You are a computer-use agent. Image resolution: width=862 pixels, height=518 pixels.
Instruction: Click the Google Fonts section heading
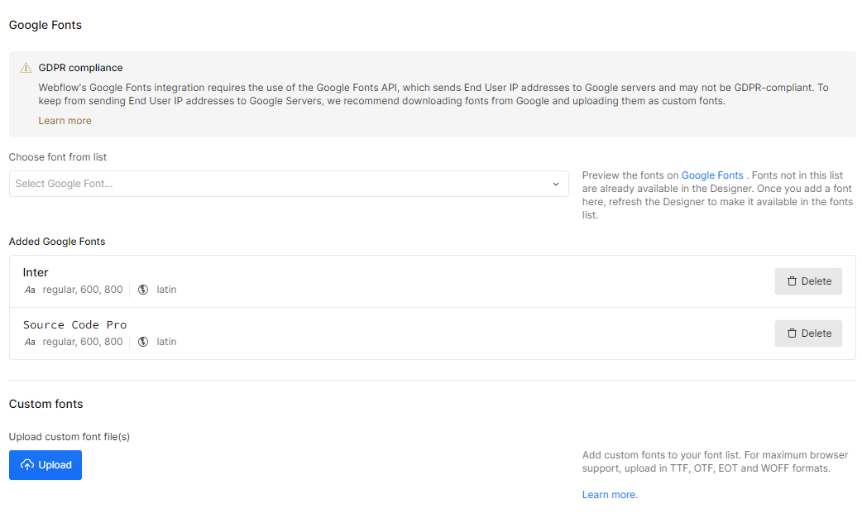point(45,26)
